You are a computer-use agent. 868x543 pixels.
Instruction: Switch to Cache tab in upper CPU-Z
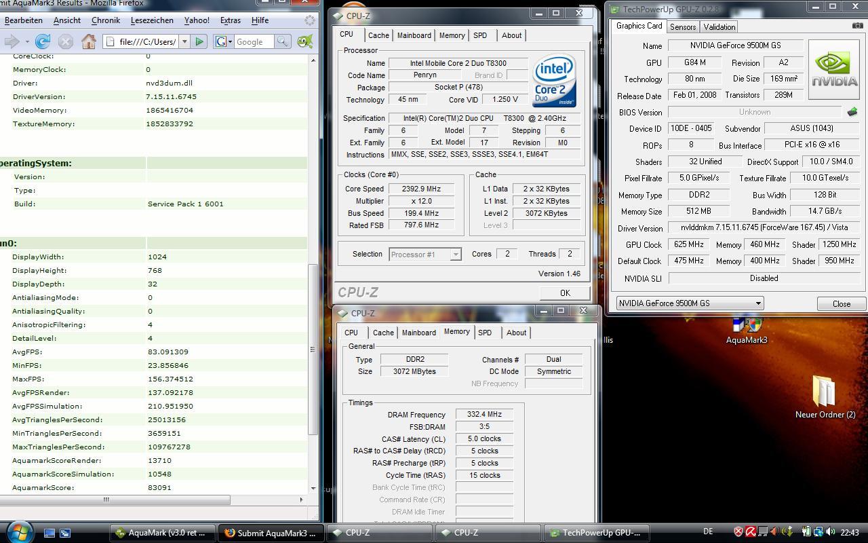click(378, 35)
